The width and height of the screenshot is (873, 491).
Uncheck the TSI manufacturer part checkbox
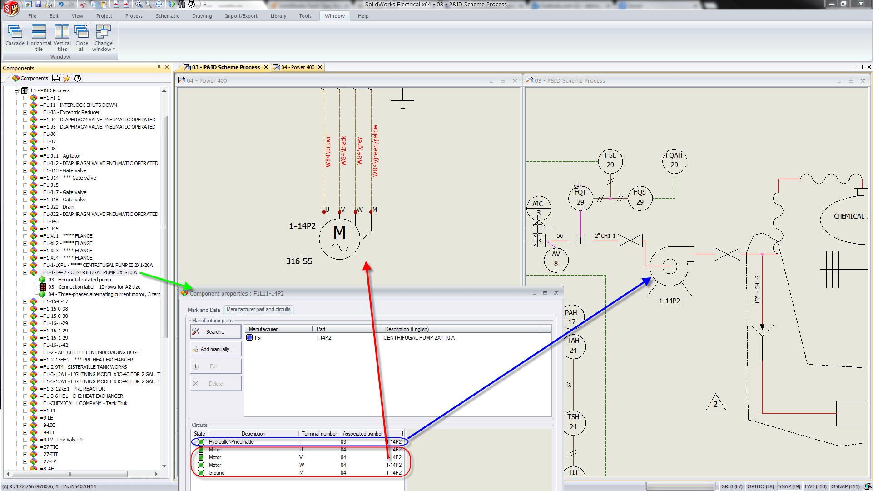click(x=249, y=337)
